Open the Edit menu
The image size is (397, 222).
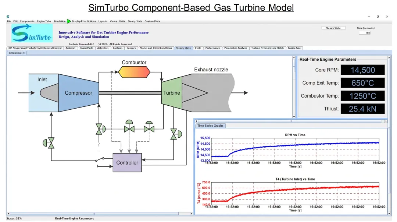click(15, 21)
